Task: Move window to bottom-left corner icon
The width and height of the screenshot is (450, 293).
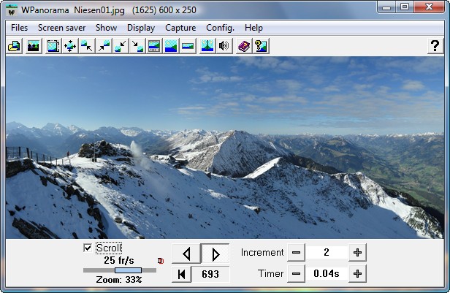Action: pos(121,46)
